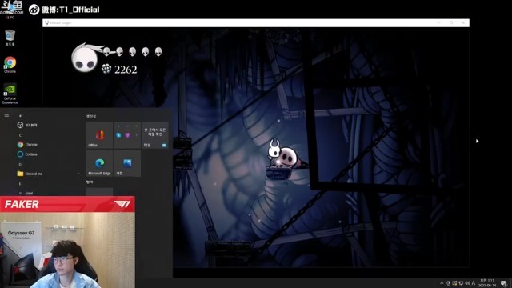The height and width of the screenshot is (288, 512).
Task: Launch Chrome from the desktop shortcut
Action: tap(10, 64)
